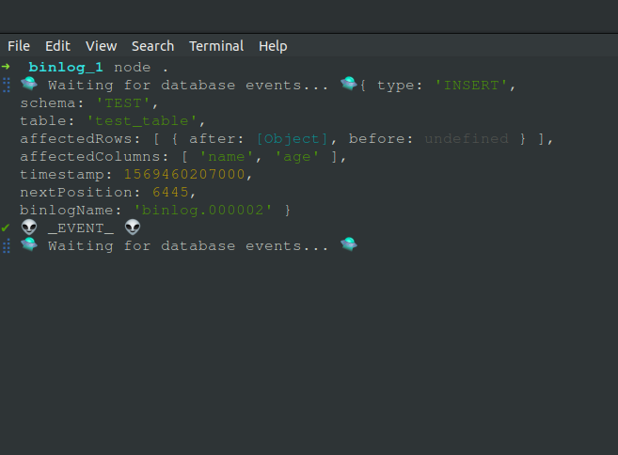
Task: Open the Search menu
Action: click(152, 46)
